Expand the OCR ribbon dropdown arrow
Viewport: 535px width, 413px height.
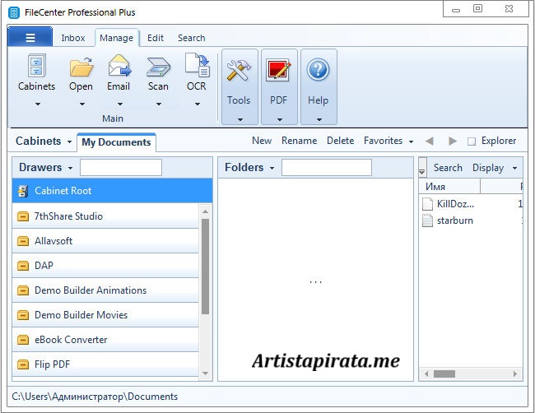198,104
